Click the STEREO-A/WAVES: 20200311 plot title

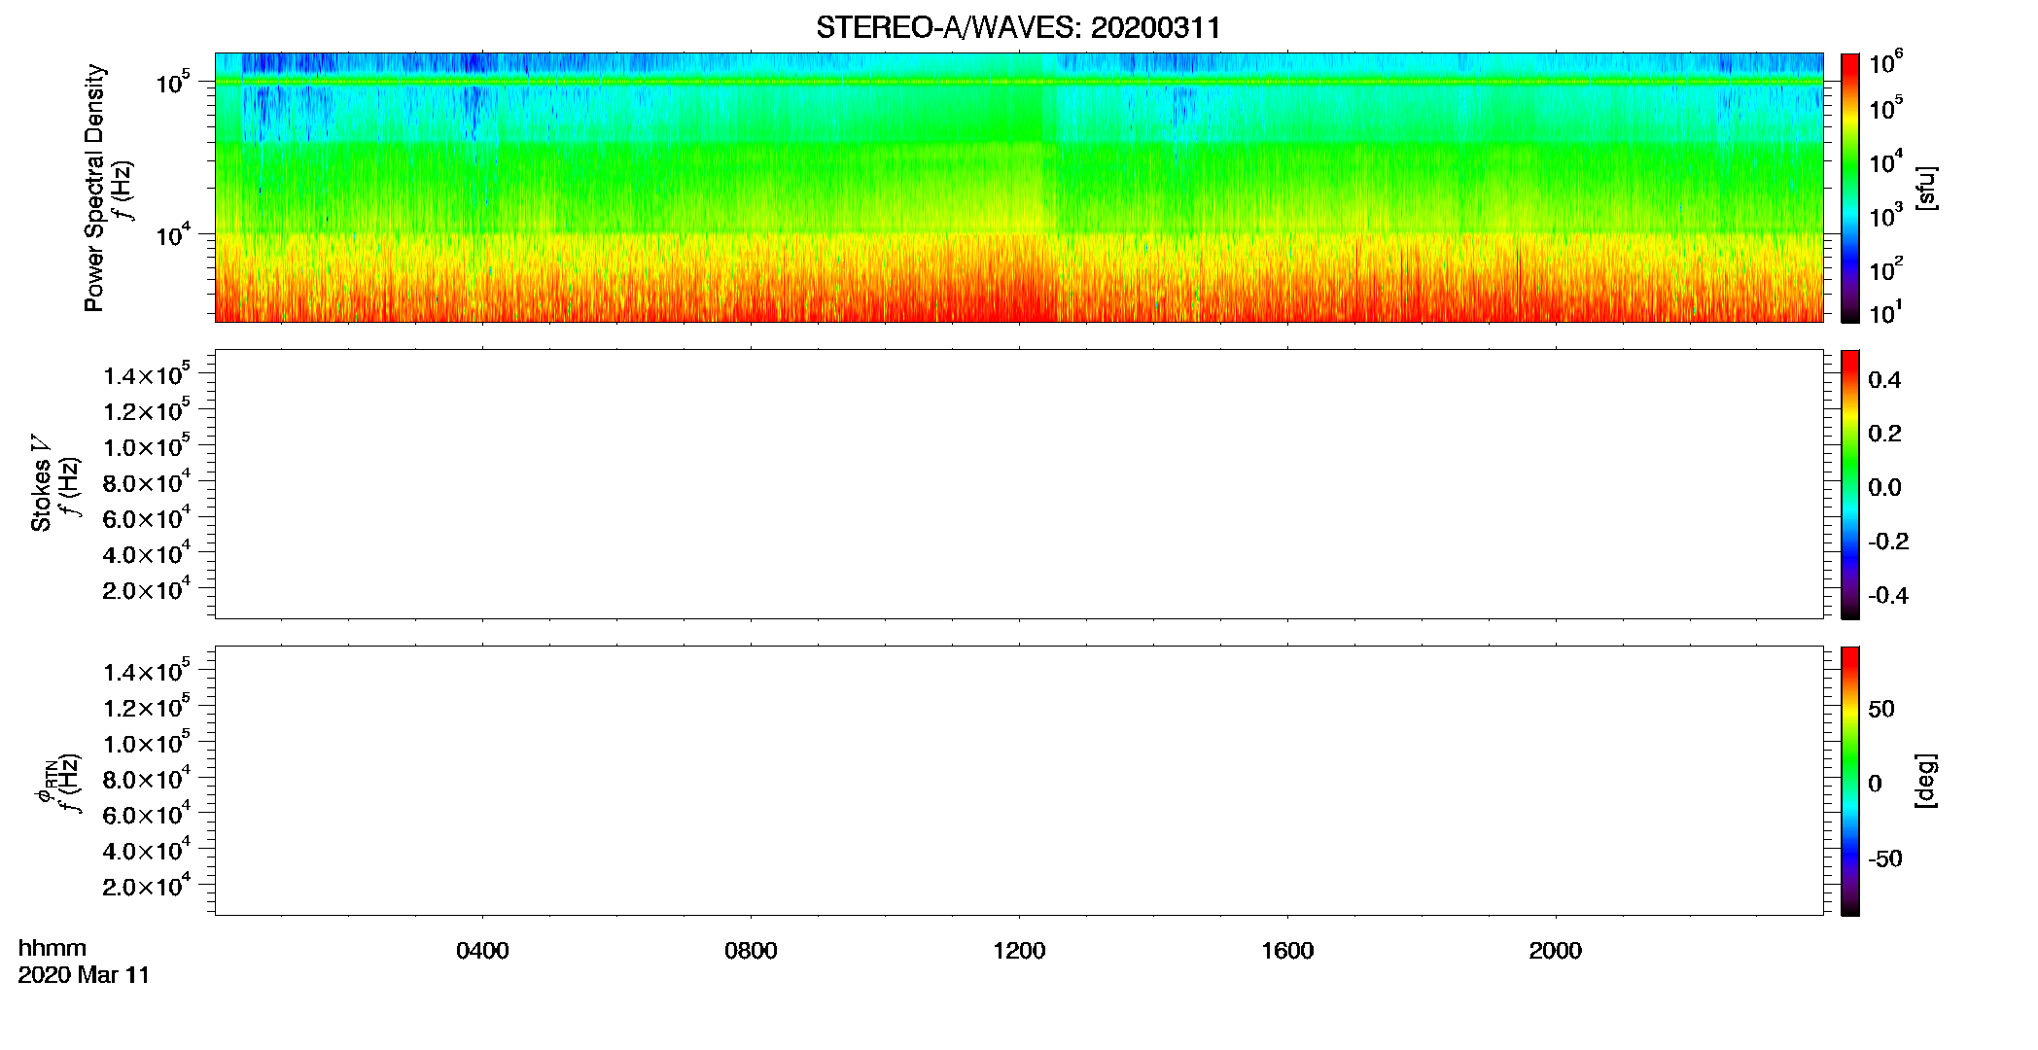1018,28
